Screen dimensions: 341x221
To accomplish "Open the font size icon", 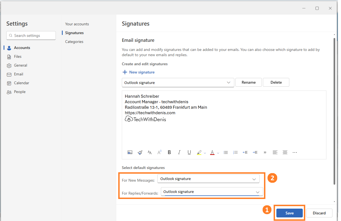I will pos(150,152).
